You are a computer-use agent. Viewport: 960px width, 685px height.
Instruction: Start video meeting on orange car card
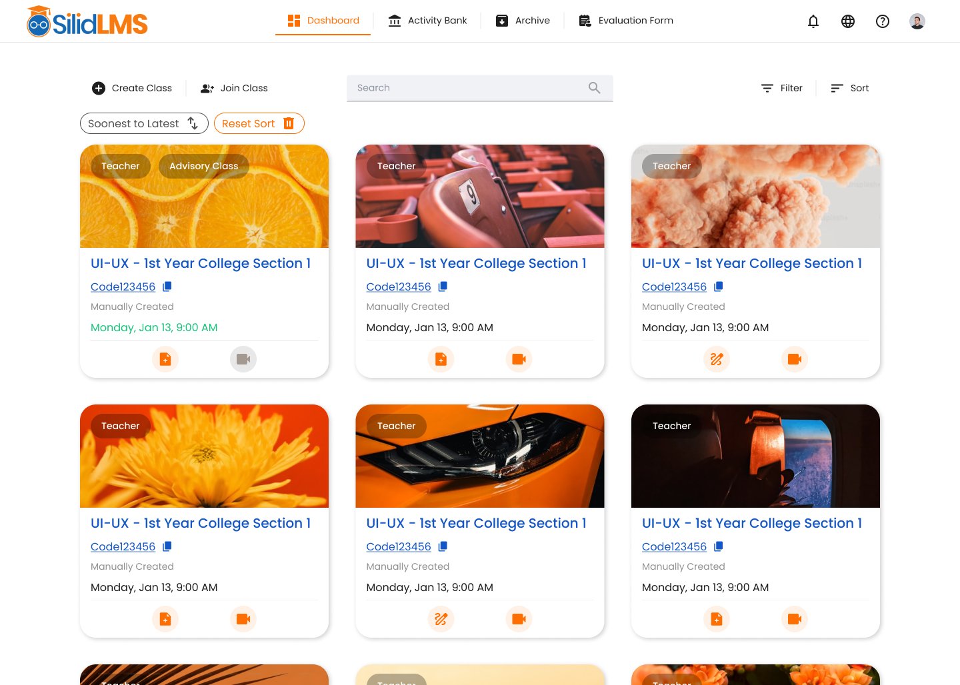pyautogui.click(x=519, y=619)
